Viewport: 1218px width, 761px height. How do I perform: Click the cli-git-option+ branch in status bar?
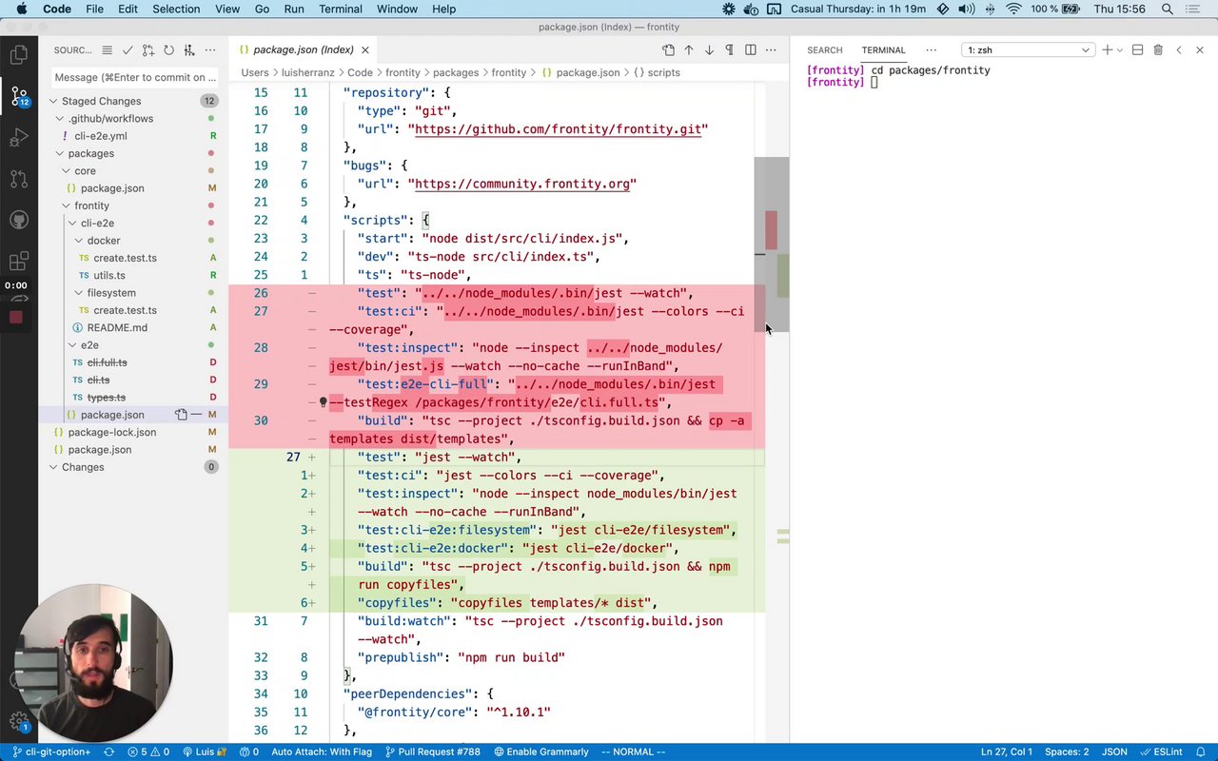click(x=51, y=751)
